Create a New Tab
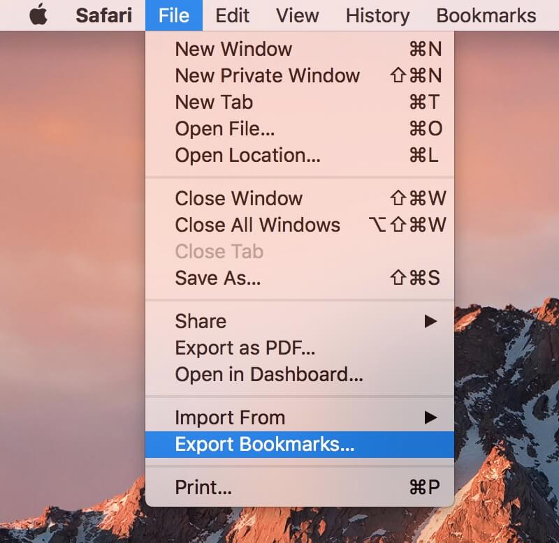 (x=214, y=102)
